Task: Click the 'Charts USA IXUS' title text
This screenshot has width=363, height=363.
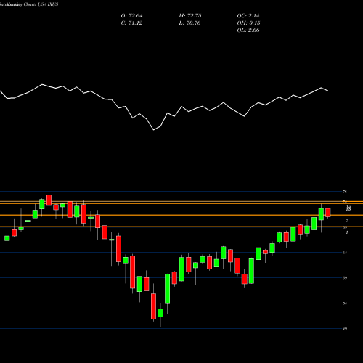Action: [41, 4]
